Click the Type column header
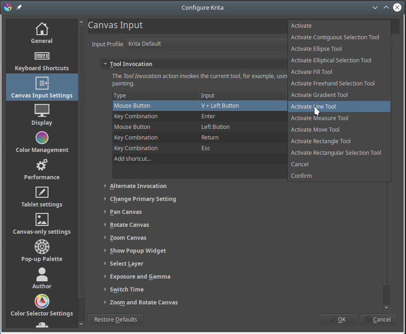Viewport: 406px width, 334px height. (x=156, y=96)
